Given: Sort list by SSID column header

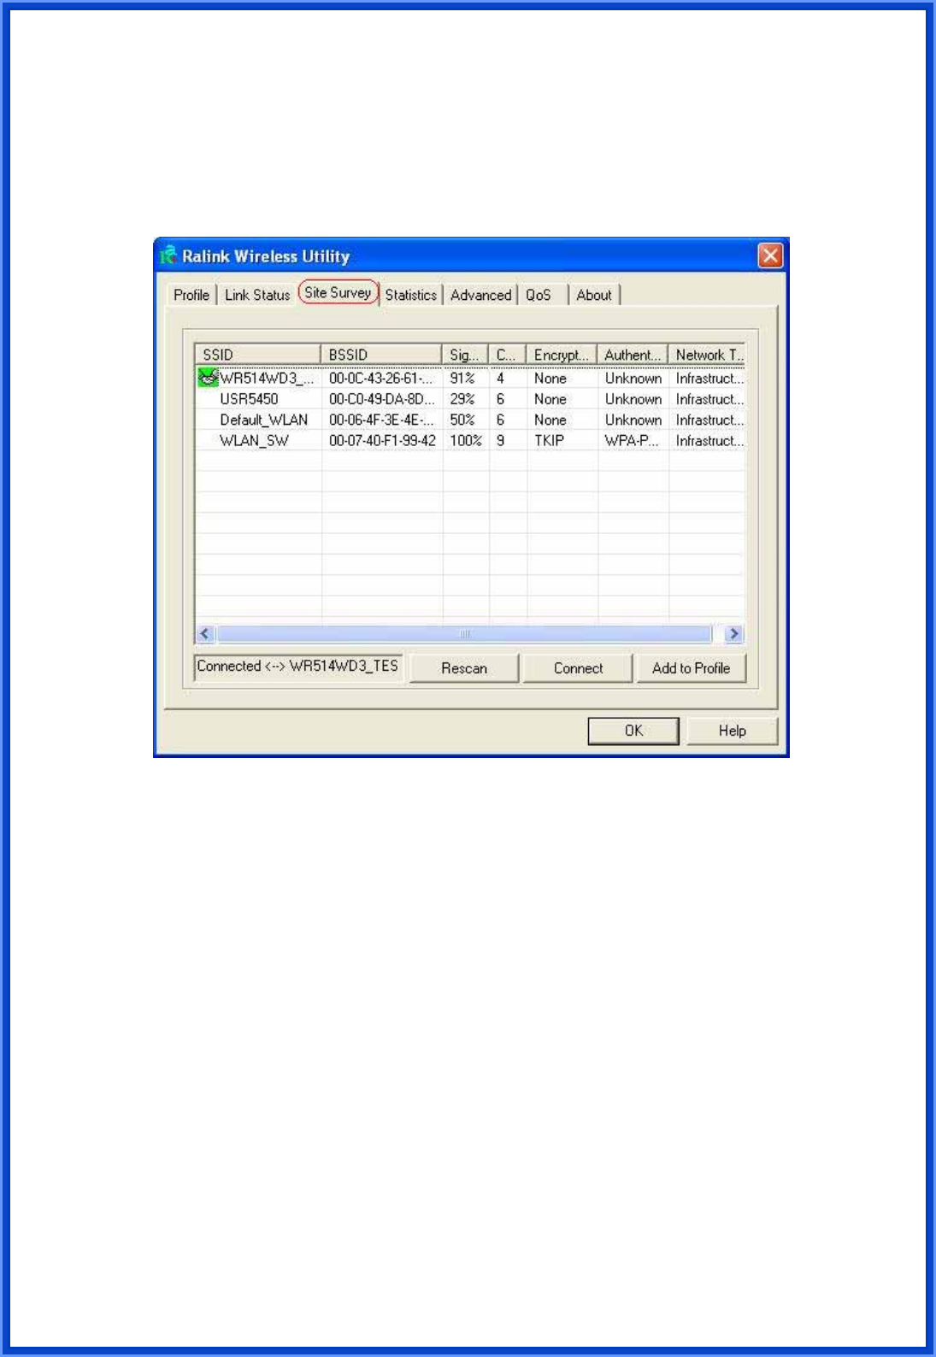Looking at the screenshot, I should pyautogui.click(x=258, y=355).
